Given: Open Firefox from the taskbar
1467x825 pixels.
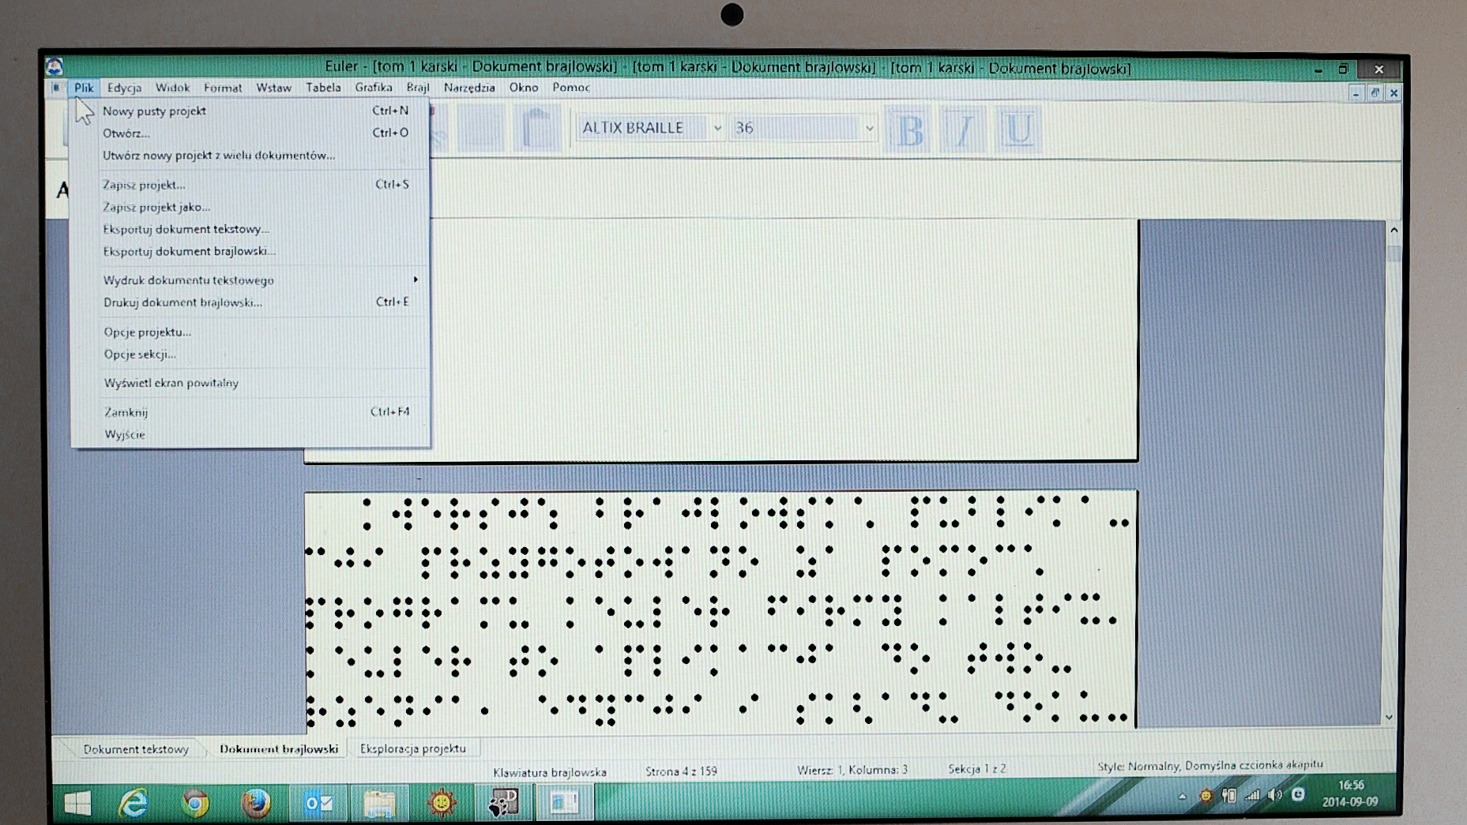Looking at the screenshot, I should (256, 803).
